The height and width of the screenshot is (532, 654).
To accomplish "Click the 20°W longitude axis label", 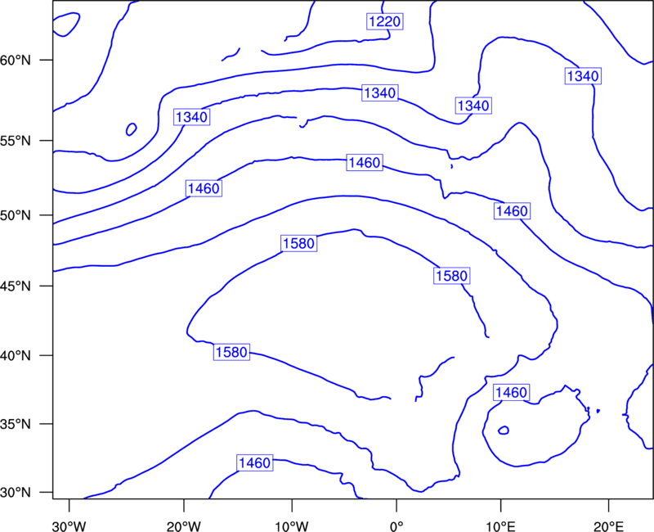I will click(184, 526).
